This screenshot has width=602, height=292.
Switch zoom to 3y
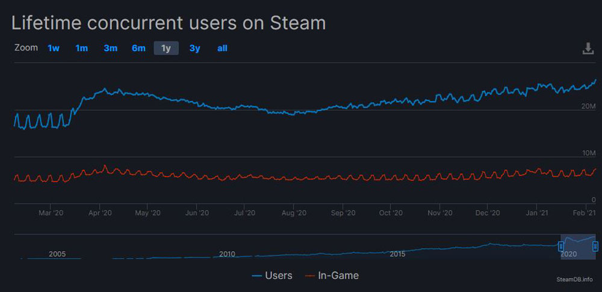[194, 48]
